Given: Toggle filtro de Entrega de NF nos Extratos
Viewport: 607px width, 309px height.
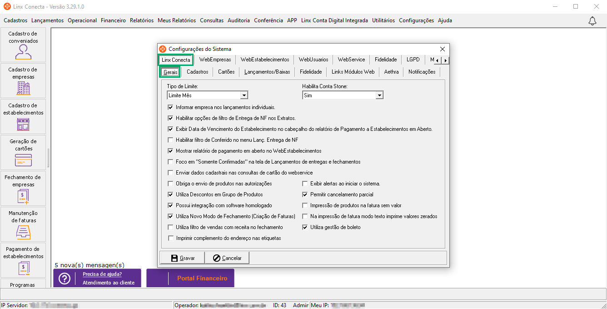Looking at the screenshot, I should tap(171, 118).
